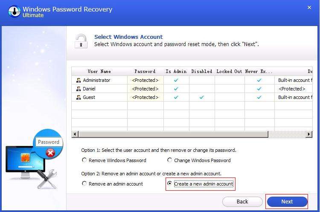
Task: Click the table's right scroll arrow
Action: point(309,134)
